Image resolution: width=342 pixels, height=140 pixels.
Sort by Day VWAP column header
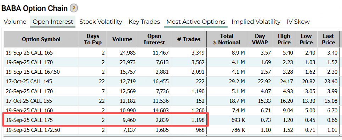[260, 39]
